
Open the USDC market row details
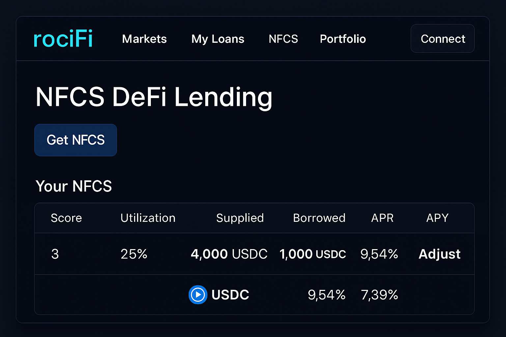pyautogui.click(x=230, y=295)
